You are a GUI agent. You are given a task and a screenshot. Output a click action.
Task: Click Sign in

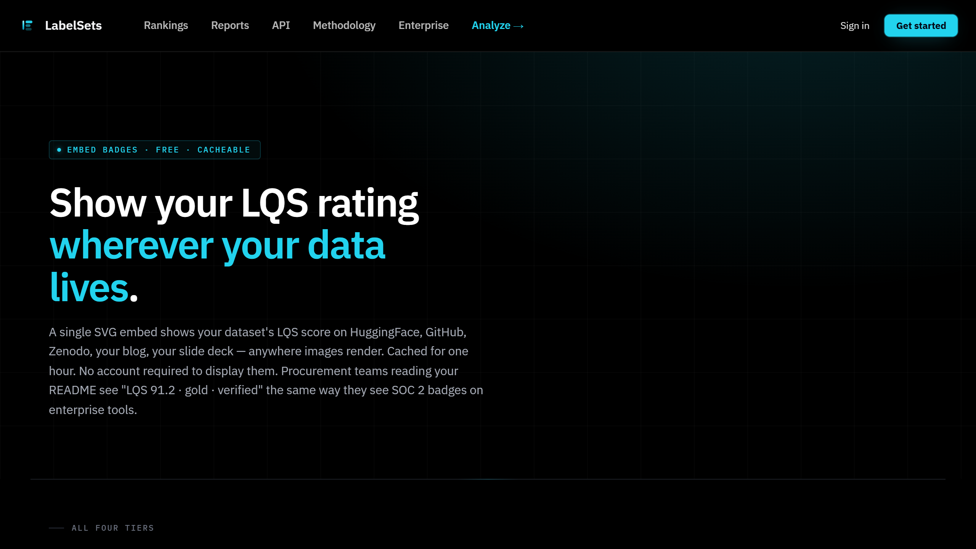tap(855, 26)
